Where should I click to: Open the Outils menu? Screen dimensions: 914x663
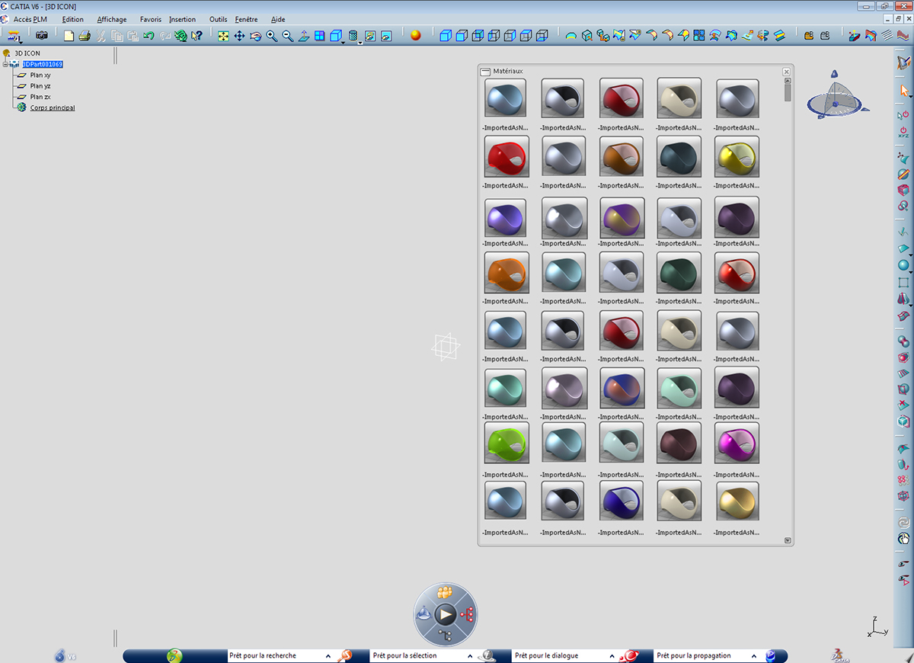pos(218,19)
